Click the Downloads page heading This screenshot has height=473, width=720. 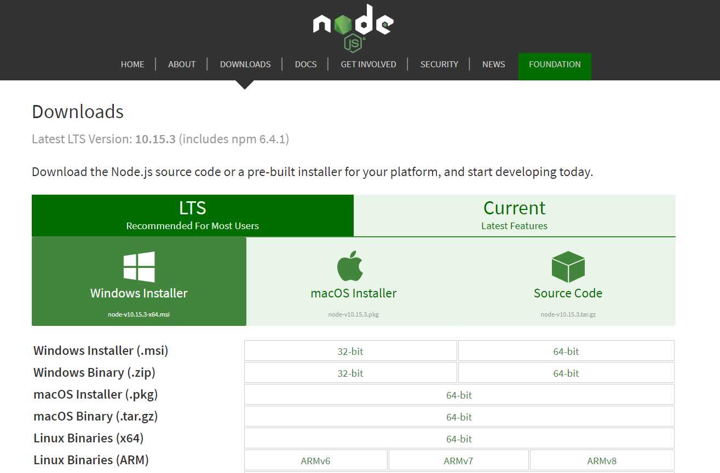pos(78,112)
